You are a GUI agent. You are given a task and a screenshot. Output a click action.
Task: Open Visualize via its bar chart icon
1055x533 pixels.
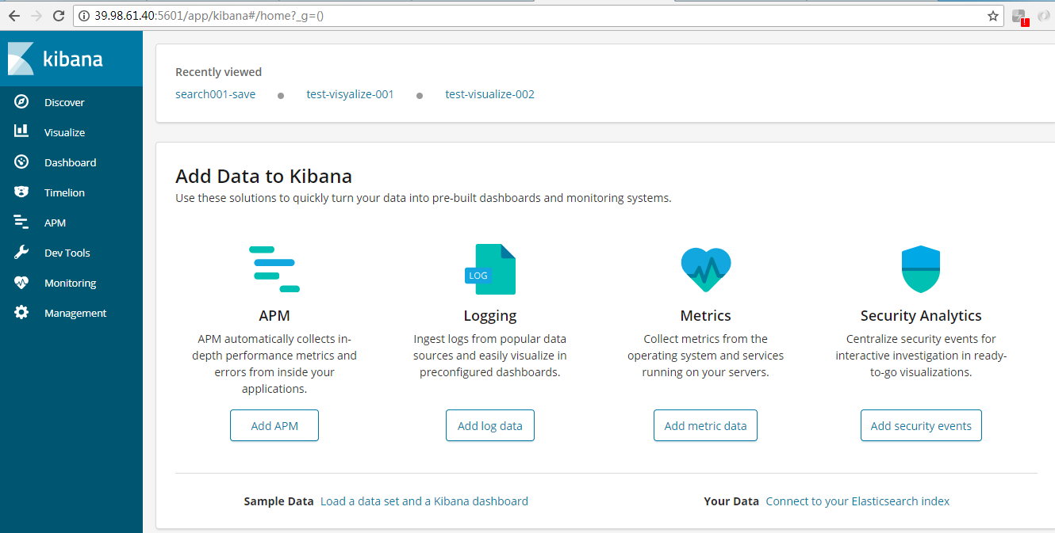(x=21, y=131)
